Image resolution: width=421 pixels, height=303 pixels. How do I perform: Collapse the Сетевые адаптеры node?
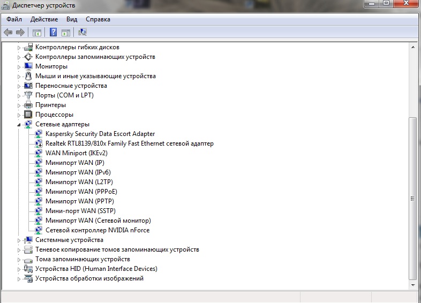point(19,125)
